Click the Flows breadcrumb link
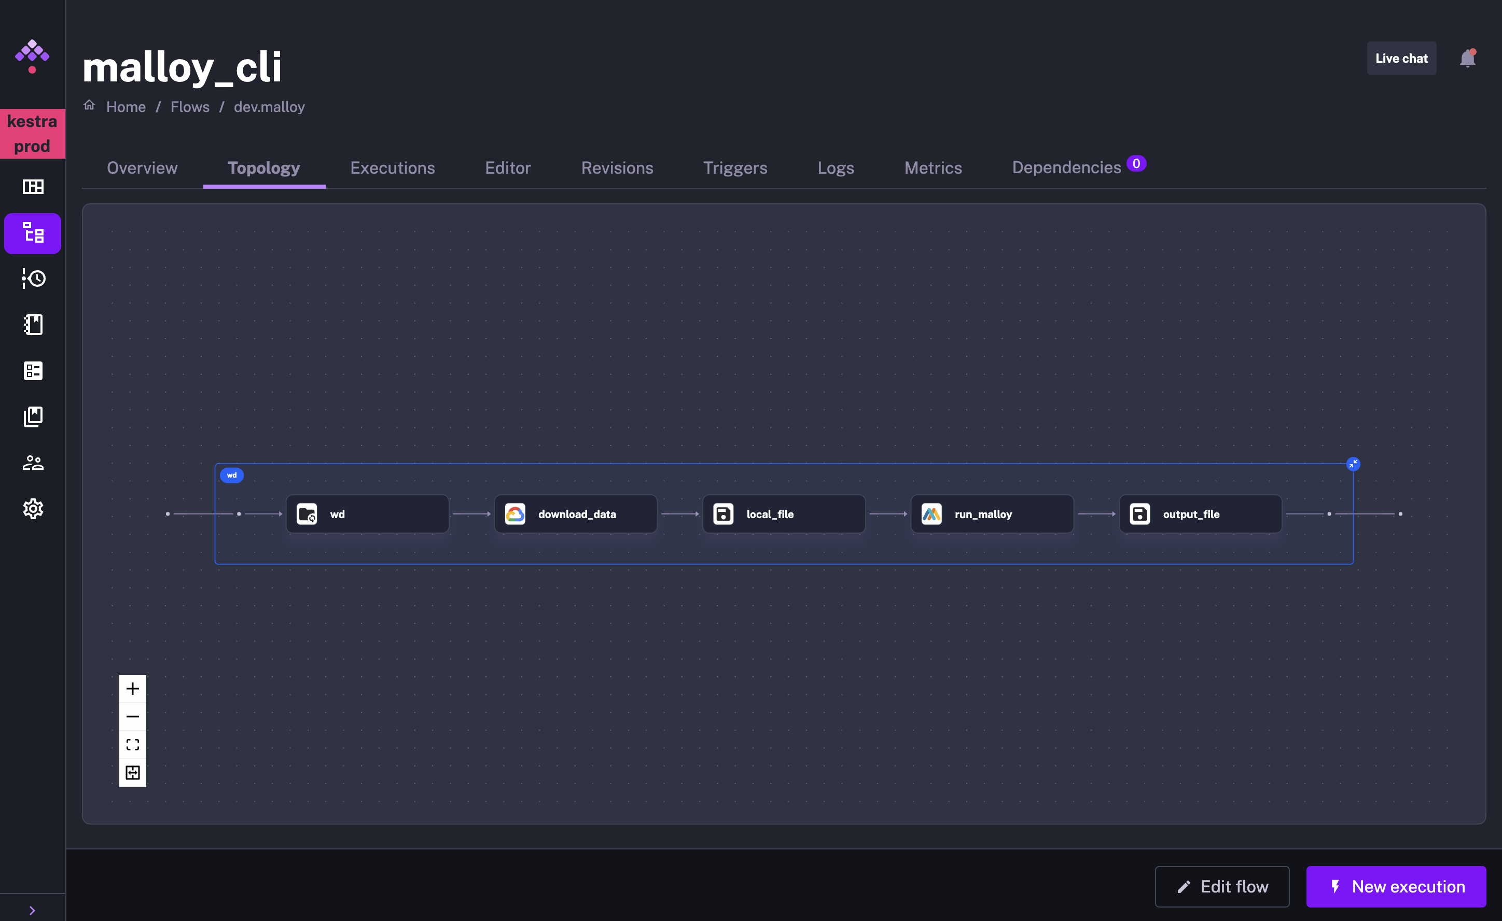Viewport: 1502px width, 921px height. [190, 107]
